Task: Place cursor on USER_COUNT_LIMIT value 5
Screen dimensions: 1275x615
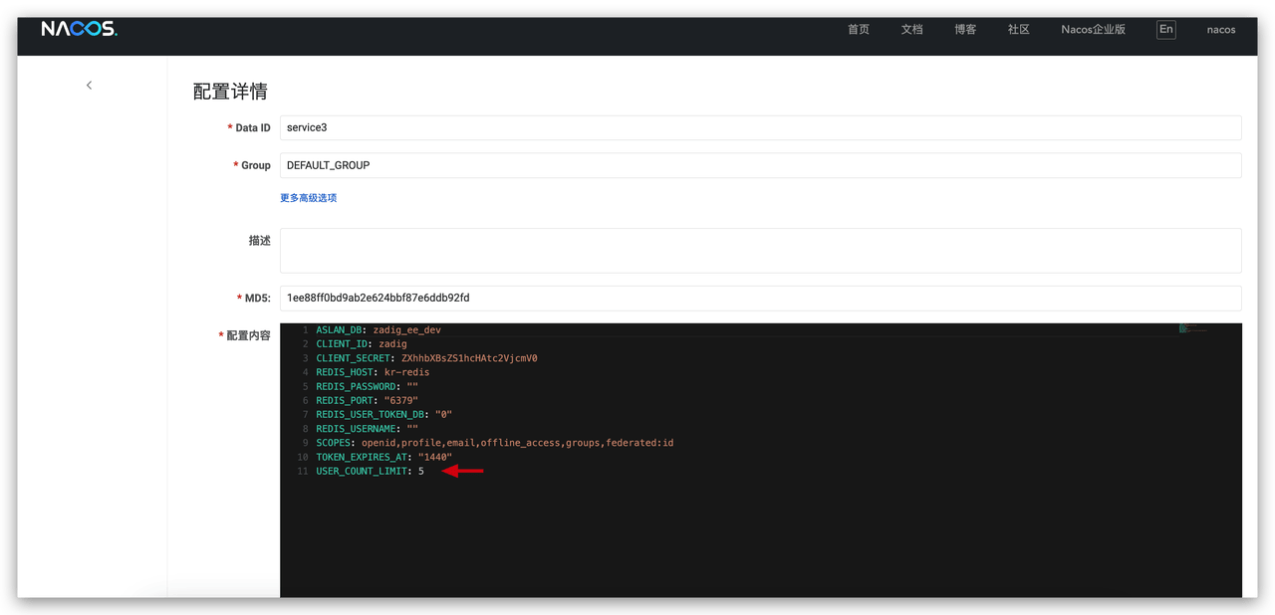Action: [420, 472]
